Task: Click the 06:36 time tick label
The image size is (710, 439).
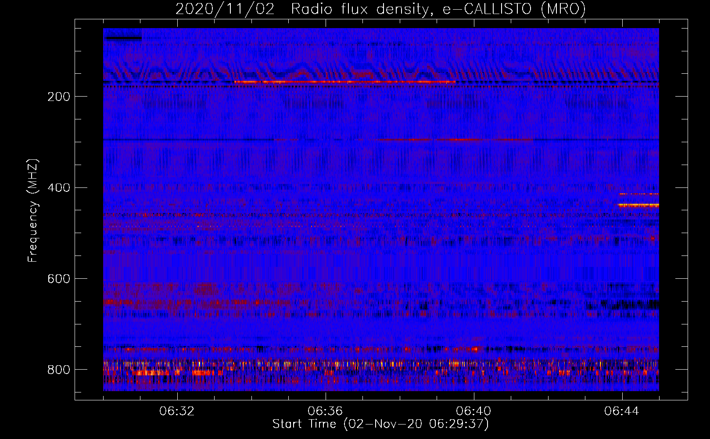Action: [325, 411]
